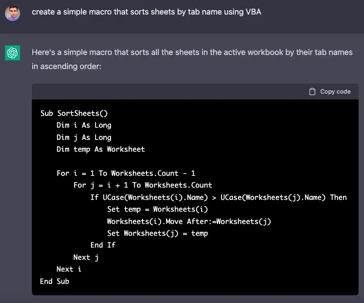
Task: Place cursor on the "For i = 1" line
Action: coord(126,173)
